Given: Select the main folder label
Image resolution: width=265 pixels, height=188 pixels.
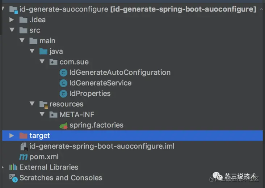Looking at the screenshot, I should (x=47, y=41).
